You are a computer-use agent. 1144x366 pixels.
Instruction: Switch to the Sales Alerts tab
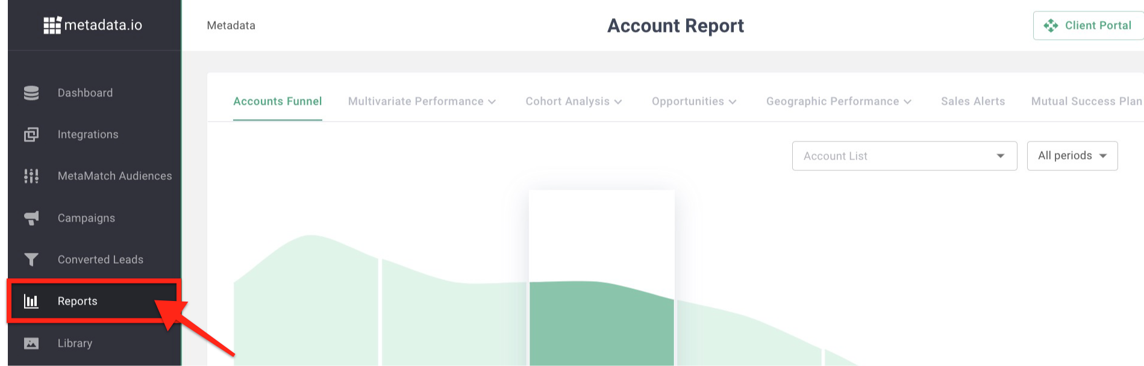[x=973, y=102]
